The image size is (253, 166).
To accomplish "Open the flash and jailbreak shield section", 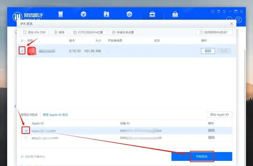I will tap(129, 14).
